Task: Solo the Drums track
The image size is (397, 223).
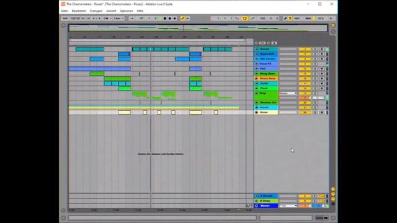Action: 315,49
